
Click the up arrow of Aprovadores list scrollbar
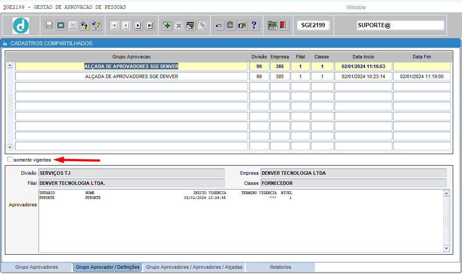click(x=446, y=194)
